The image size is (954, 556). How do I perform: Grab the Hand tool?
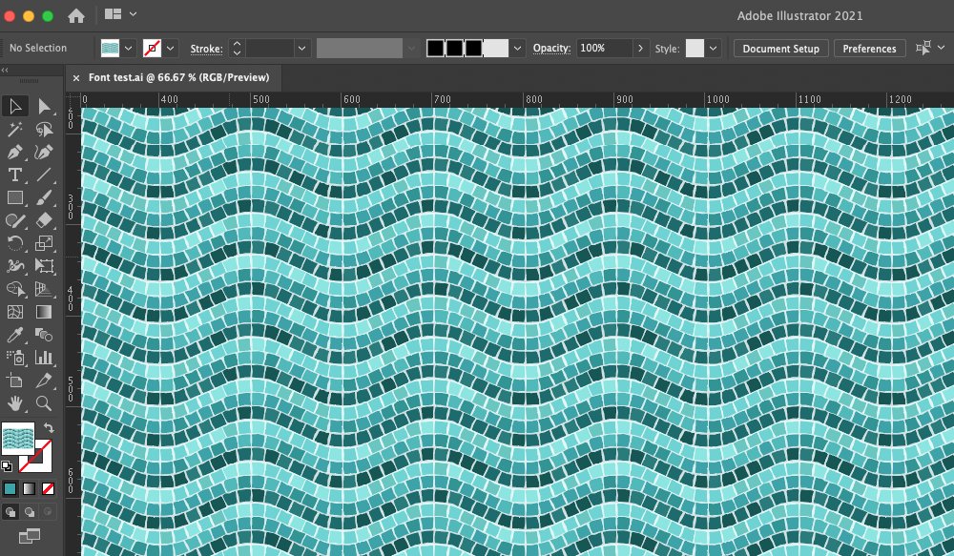pos(14,402)
